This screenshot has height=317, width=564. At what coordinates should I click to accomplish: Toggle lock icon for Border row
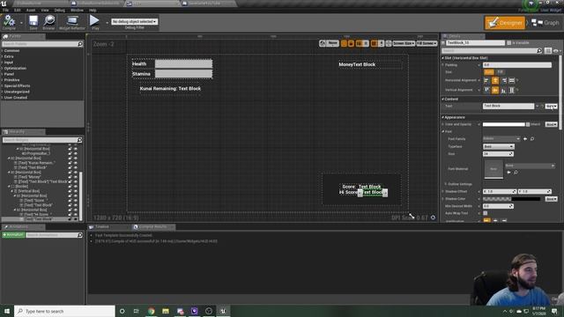(x=70, y=186)
